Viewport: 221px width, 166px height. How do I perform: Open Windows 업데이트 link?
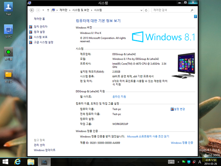45,150
